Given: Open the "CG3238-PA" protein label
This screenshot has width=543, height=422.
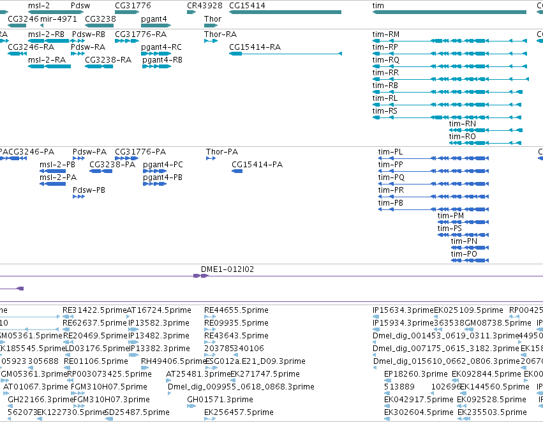Looking at the screenshot, I should click(112, 164).
